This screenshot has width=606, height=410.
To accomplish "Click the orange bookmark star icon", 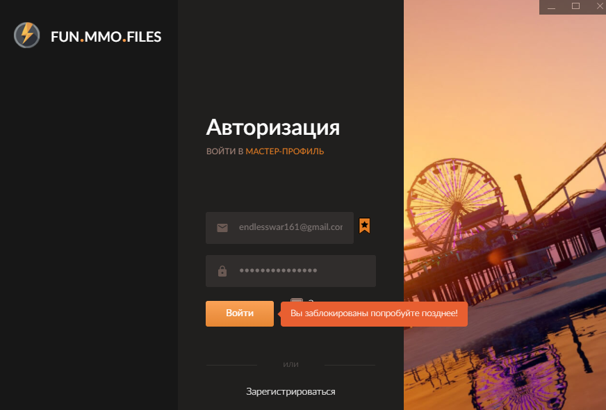I will coord(364,225).
